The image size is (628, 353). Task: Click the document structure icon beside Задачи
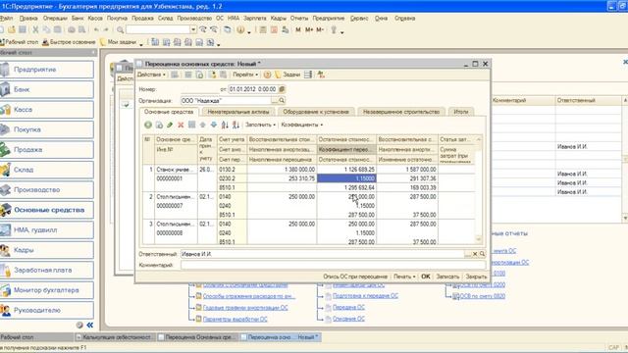[x=308, y=75]
